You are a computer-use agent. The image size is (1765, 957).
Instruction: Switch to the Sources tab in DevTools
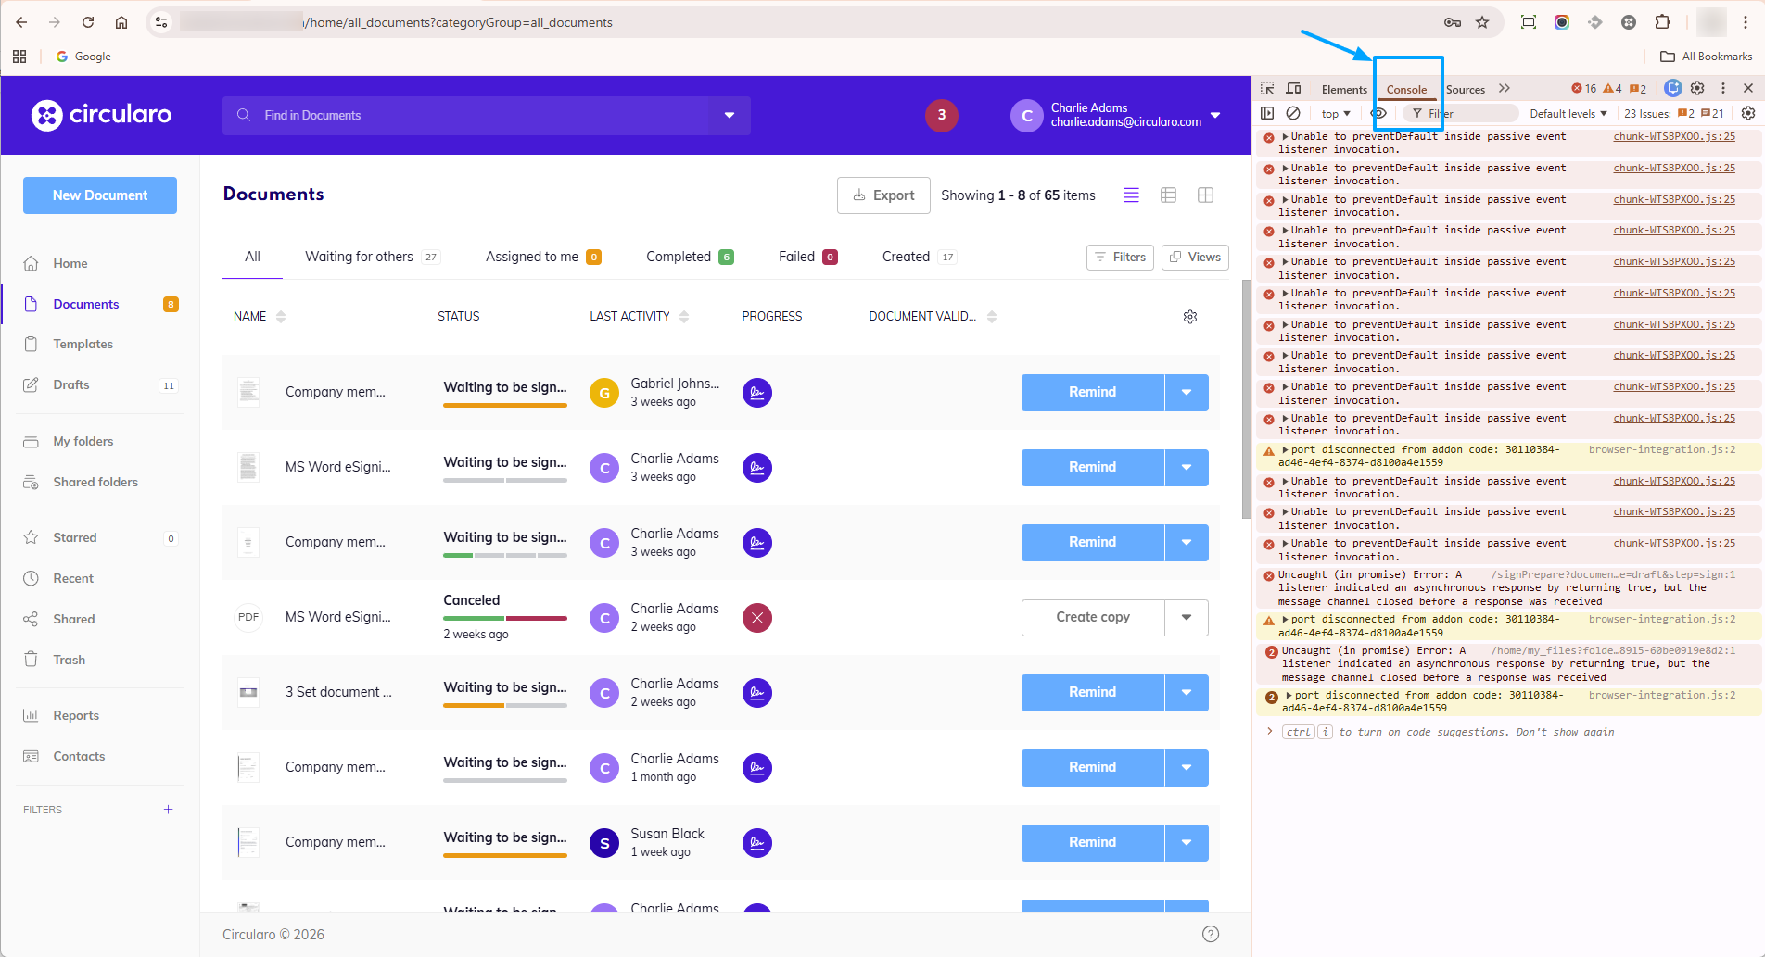(1464, 89)
